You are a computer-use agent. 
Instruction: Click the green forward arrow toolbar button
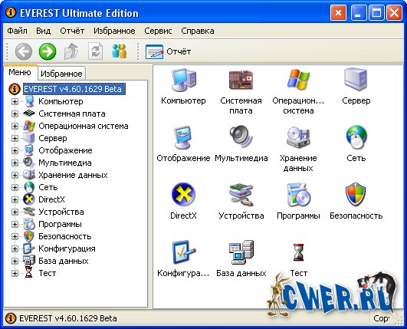coord(48,51)
